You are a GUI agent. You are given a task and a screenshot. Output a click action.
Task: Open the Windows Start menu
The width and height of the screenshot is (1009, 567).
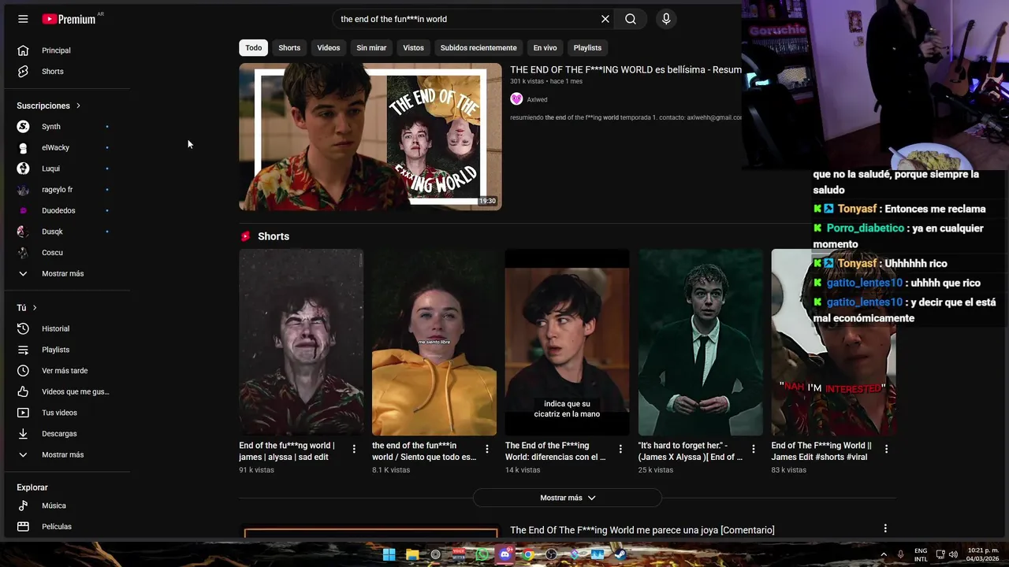(x=389, y=554)
